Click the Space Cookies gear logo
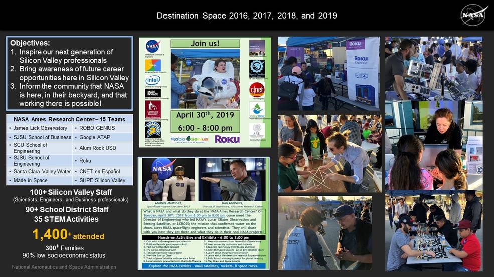Image resolution: width=494 pixels, height=277 pixels. (x=257, y=69)
